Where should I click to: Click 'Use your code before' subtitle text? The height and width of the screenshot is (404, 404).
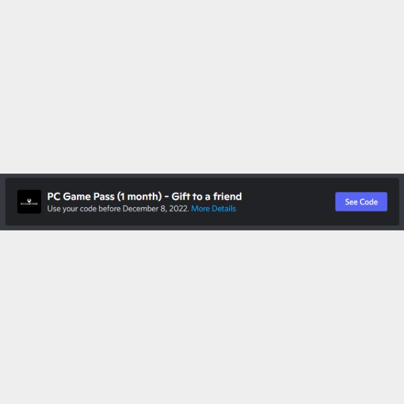point(84,208)
